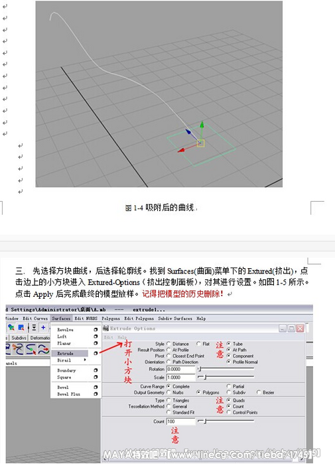Open the Bevel option box
The image size is (335, 466).
[96, 387]
